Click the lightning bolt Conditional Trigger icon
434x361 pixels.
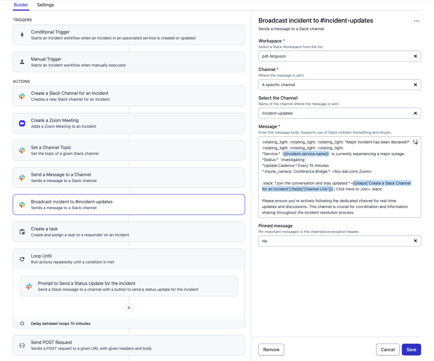[22, 35]
